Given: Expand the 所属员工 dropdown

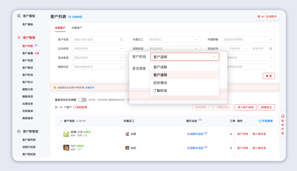Looking at the screenshot, I should point(173,40).
